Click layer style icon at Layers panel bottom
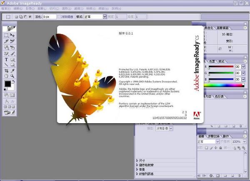 [211, 176]
